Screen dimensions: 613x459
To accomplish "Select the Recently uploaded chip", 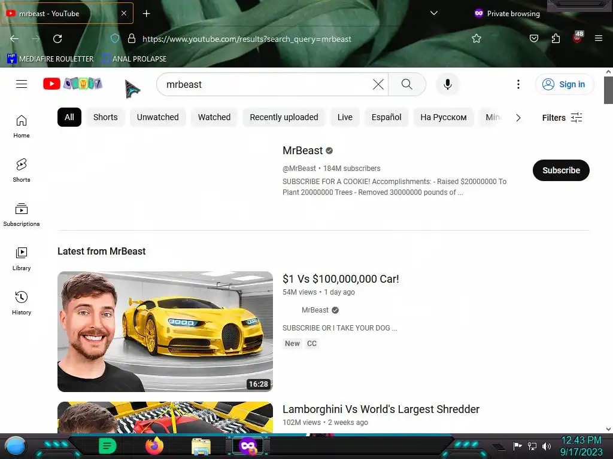I will tap(284, 117).
